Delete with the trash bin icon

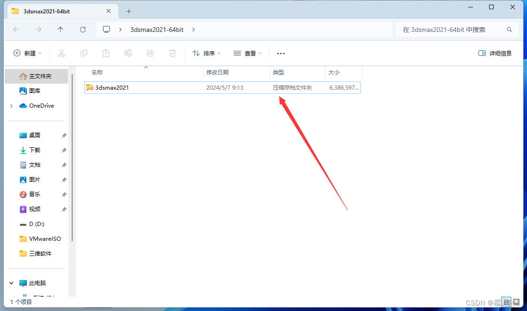[x=173, y=53]
